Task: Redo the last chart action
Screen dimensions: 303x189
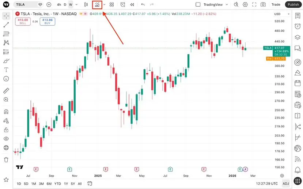Action: click(x=152, y=4)
